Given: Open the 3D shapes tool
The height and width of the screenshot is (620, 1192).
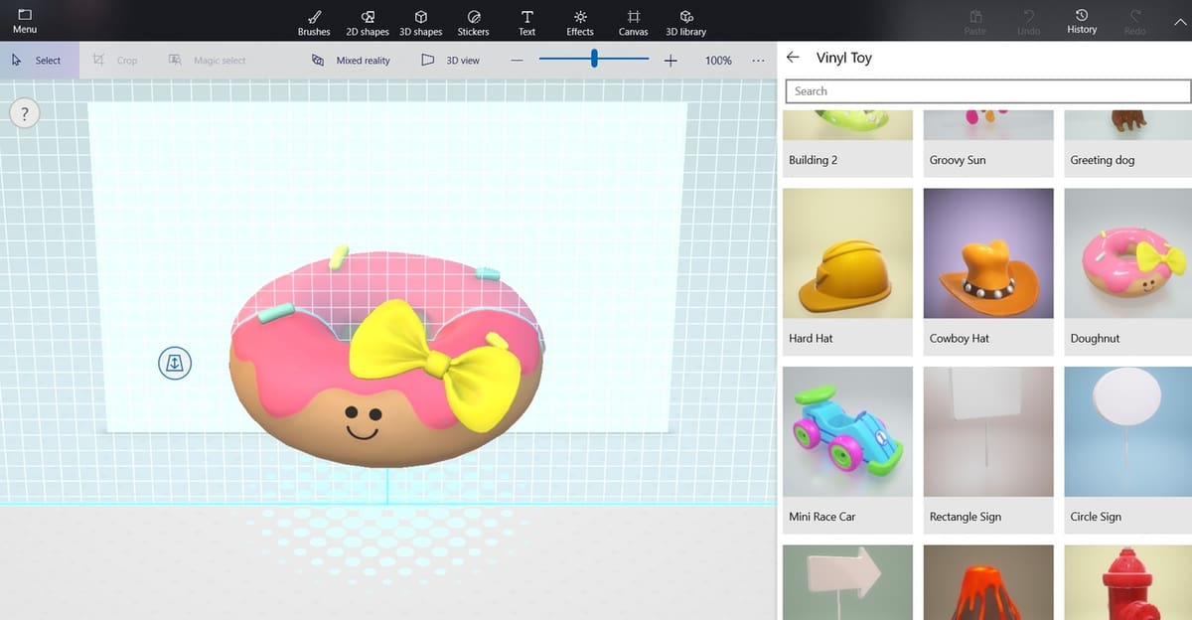Looking at the screenshot, I should [420, 22].
